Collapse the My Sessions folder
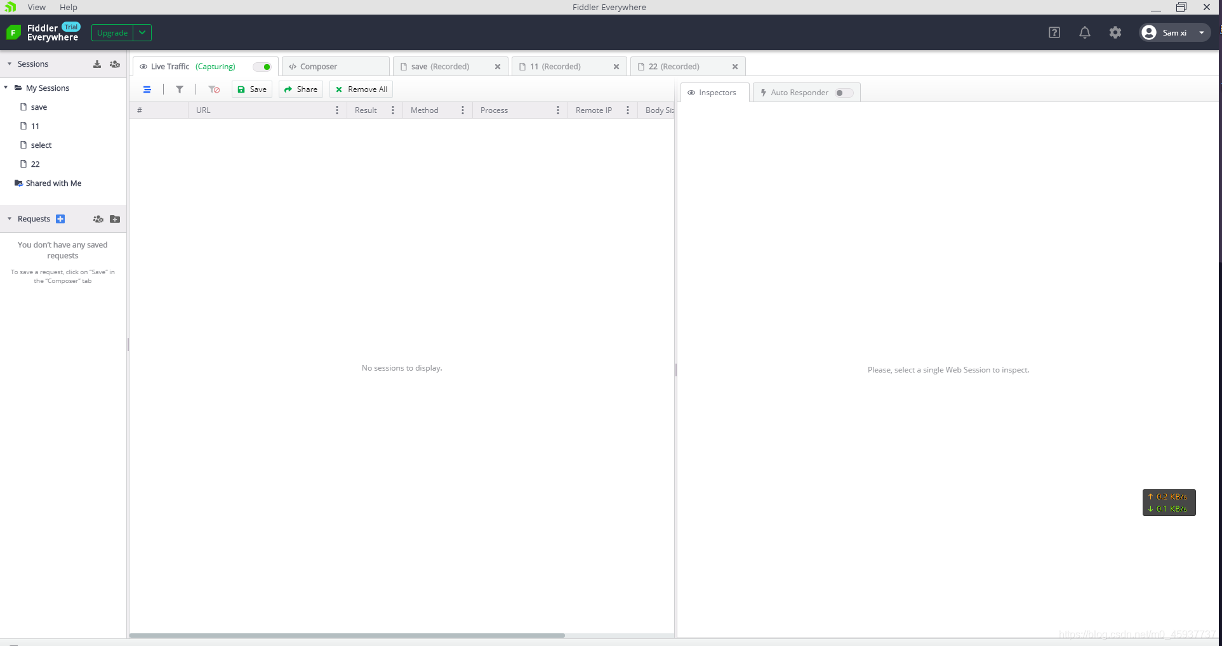The height and width of the screenshot is (646, 1222). [x=6, y=88]
